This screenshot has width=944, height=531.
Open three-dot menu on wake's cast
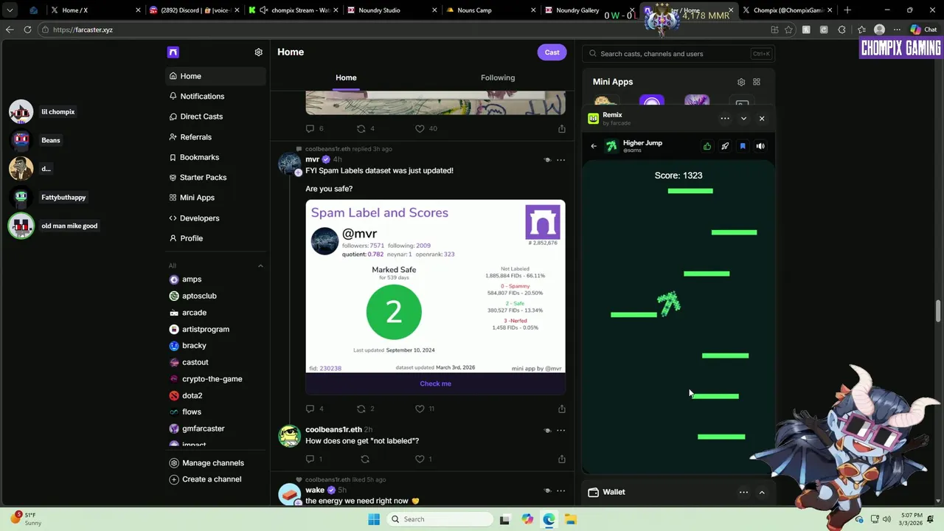click(560, 490)
